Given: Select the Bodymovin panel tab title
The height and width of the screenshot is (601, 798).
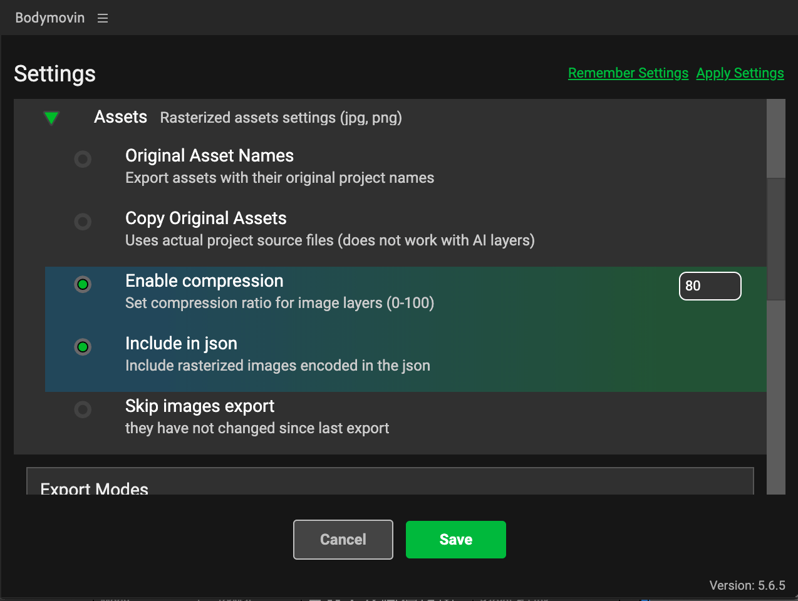Looking at the screenshot, I should coord(50,18).
